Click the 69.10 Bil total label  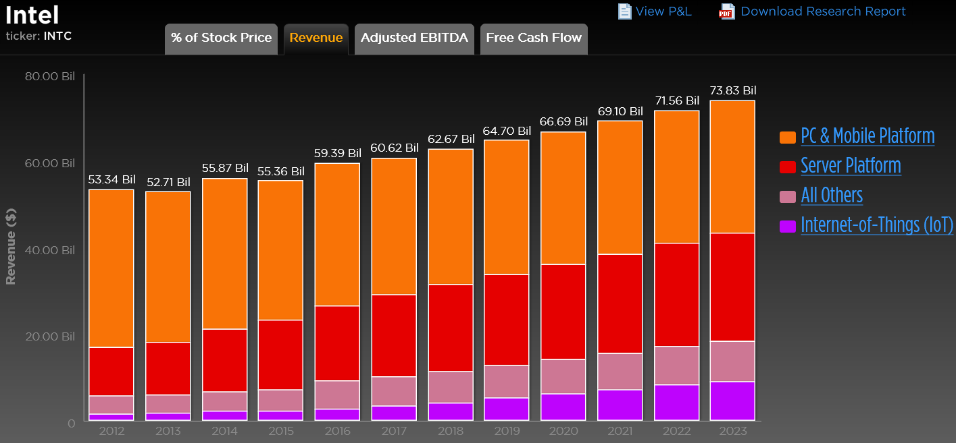(x=620, y=111)
